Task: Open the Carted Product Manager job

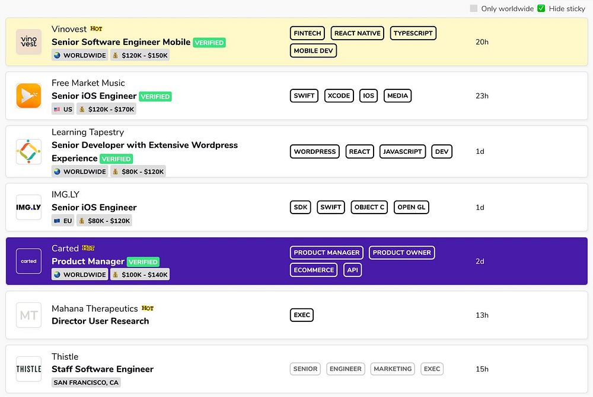Action: tap(88, 261)
